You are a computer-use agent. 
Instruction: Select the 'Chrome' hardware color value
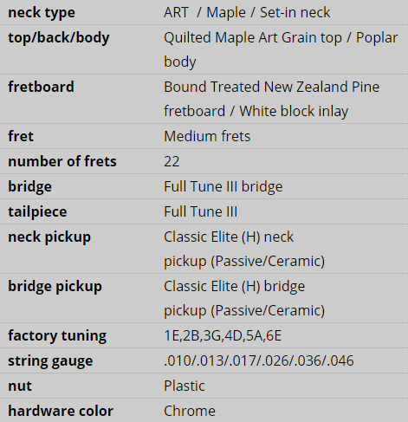(x=190, y=411)
